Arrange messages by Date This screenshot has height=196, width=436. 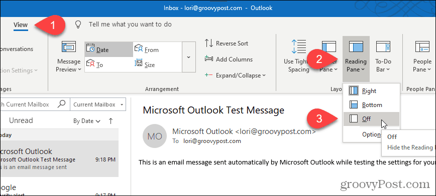[109, 49]
